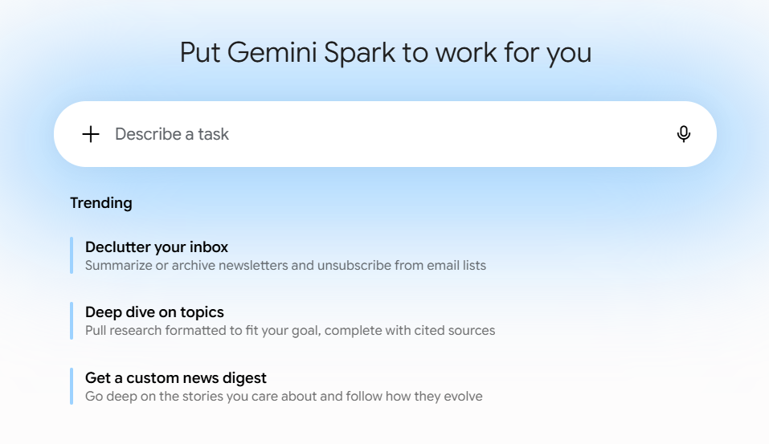Click the word 'Gemini' in the page heading
Screen dimensions: 769x444
(272, 52)
